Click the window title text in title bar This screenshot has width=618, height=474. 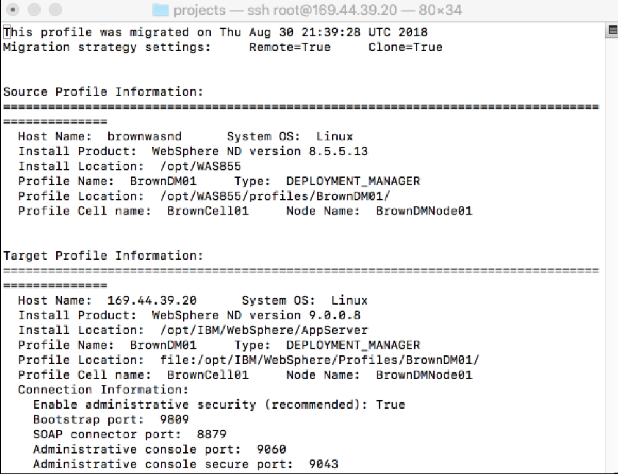coord(317,10)
